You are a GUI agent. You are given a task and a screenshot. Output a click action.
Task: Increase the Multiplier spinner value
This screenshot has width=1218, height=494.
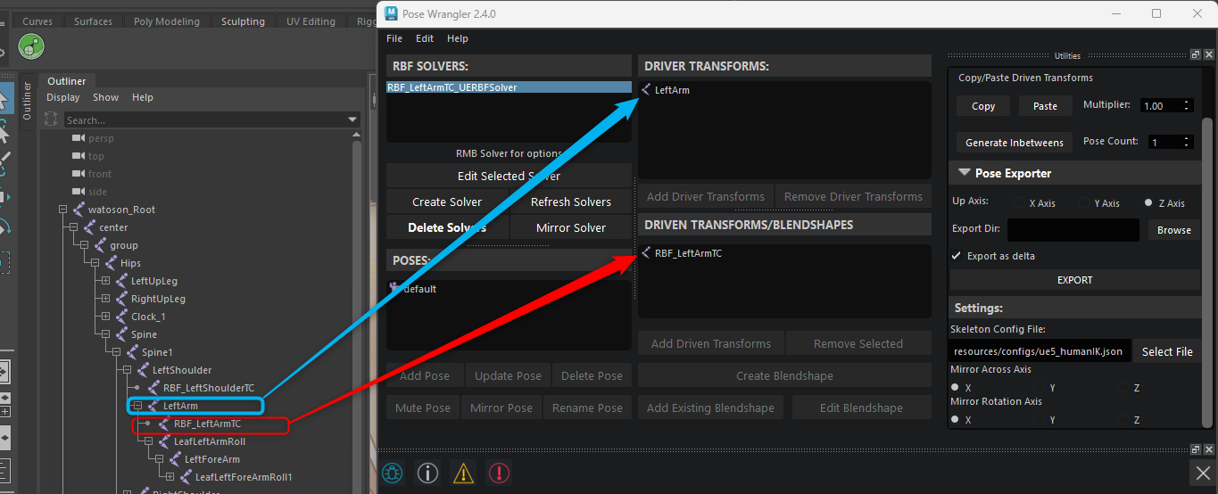1187,102
